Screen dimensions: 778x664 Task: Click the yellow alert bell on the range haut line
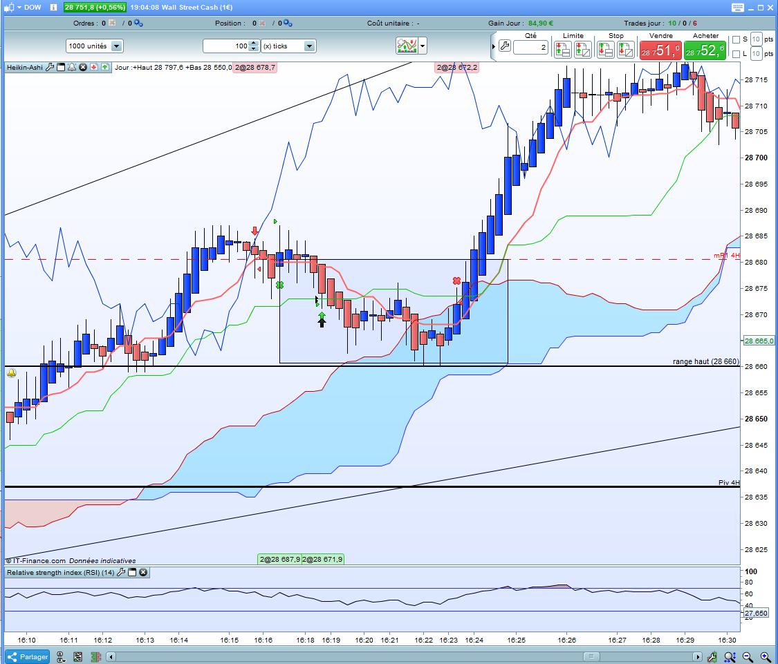[x=12, y=373]
